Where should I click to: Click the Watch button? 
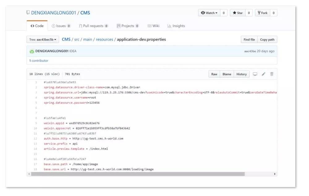[209, 13]
